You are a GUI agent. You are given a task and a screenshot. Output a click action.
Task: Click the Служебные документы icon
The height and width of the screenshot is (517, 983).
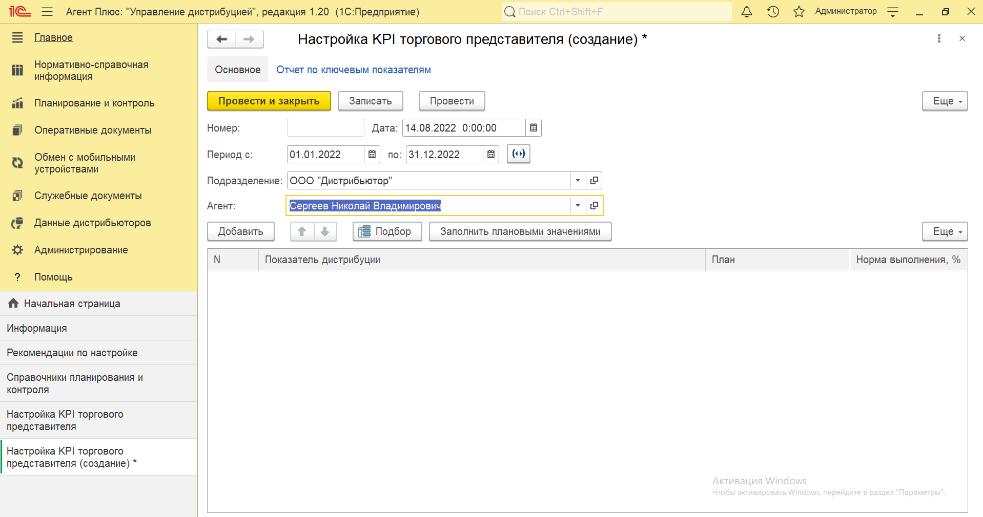click(x=17, y=196)
